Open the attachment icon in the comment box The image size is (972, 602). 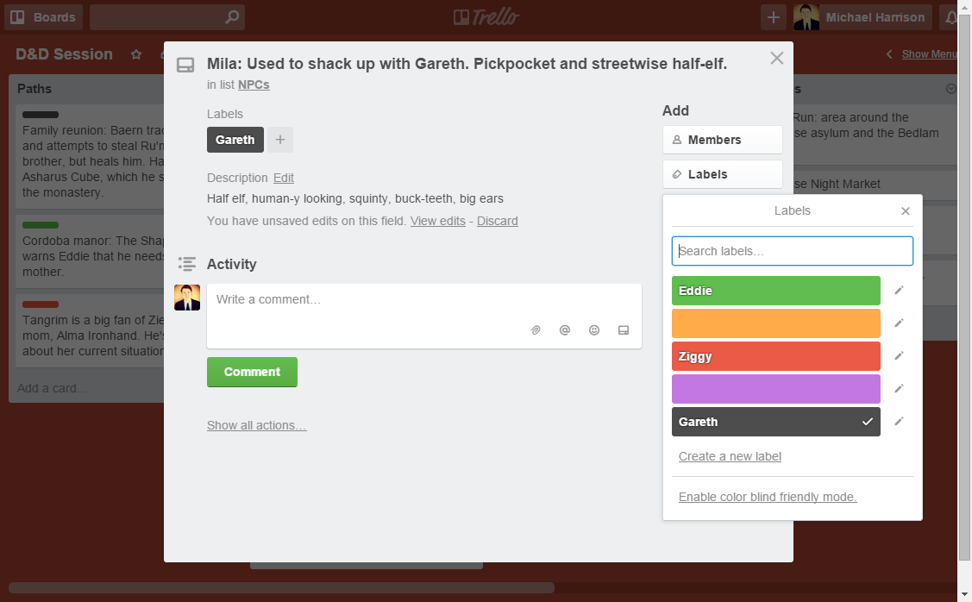(536, 329)
